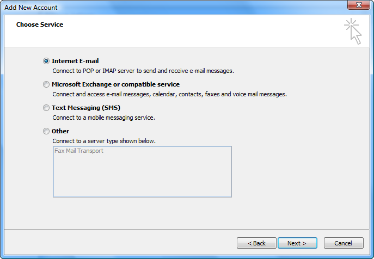Click the Microsoft Exchange or compatible service label
The height and width of the screenshot is (259, 374).
[x=115, y=84]
